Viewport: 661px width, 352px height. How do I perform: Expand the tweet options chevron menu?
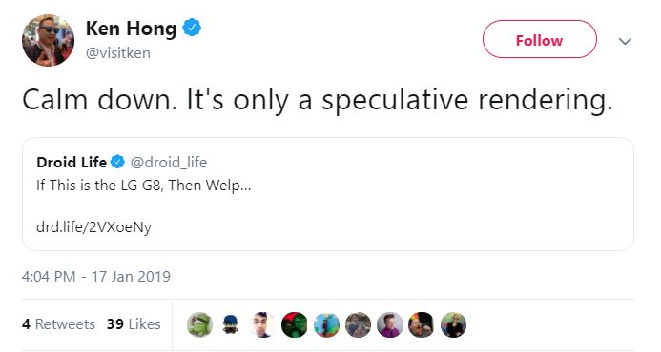[x=625, y=41]
